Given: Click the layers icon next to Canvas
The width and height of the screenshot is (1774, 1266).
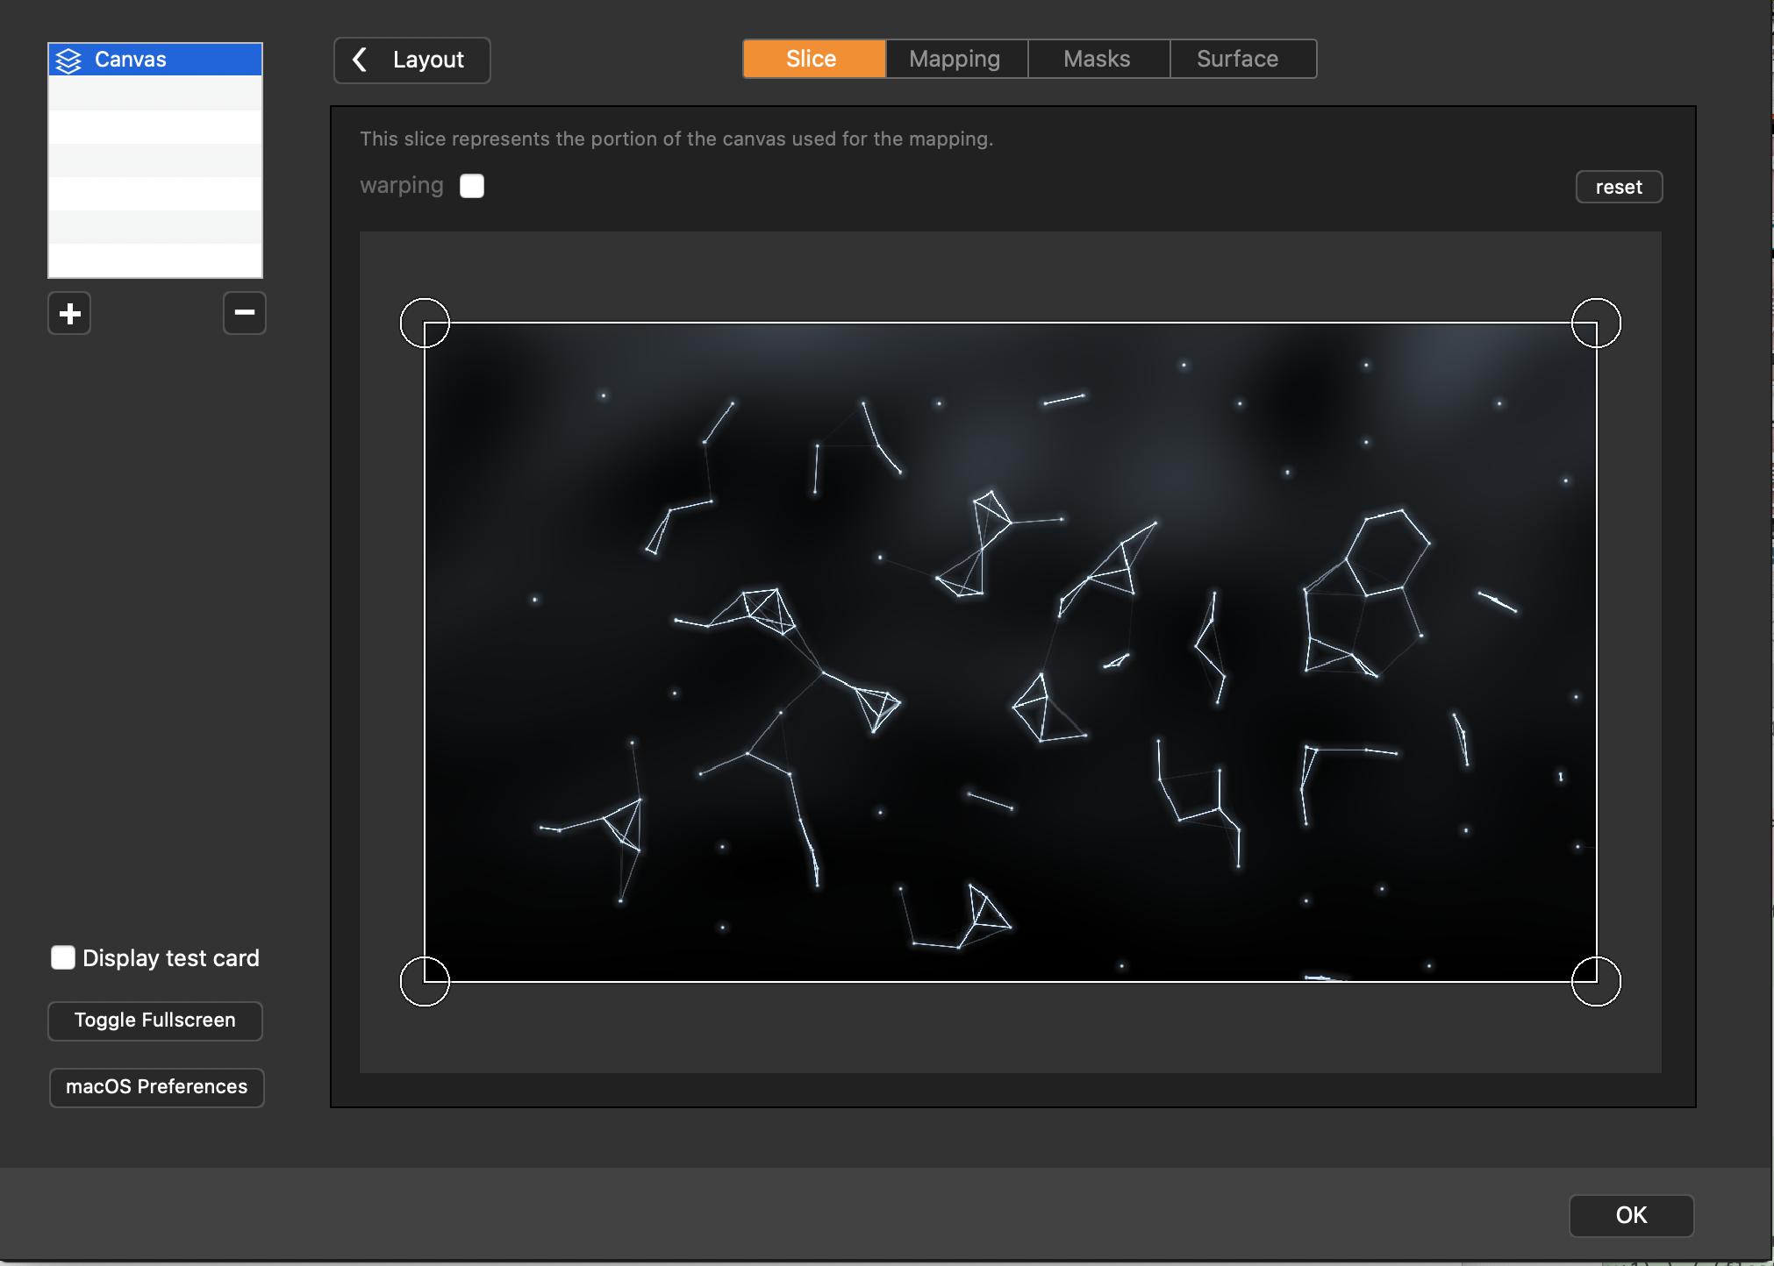Looking at the screenshot, I should point(68,60).
